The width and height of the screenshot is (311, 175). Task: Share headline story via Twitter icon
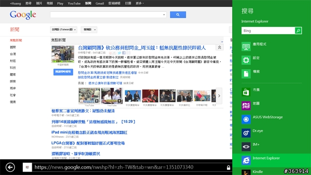119,53
